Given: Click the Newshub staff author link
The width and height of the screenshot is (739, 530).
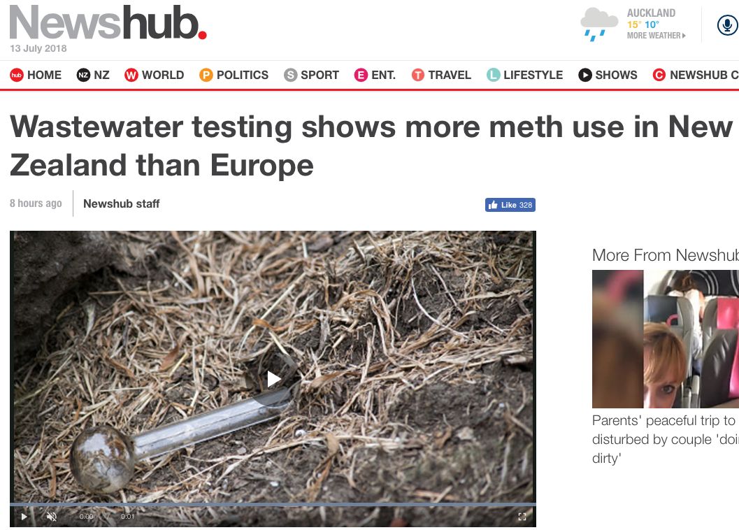Looking at the screenshot, I should click(121, 203).
